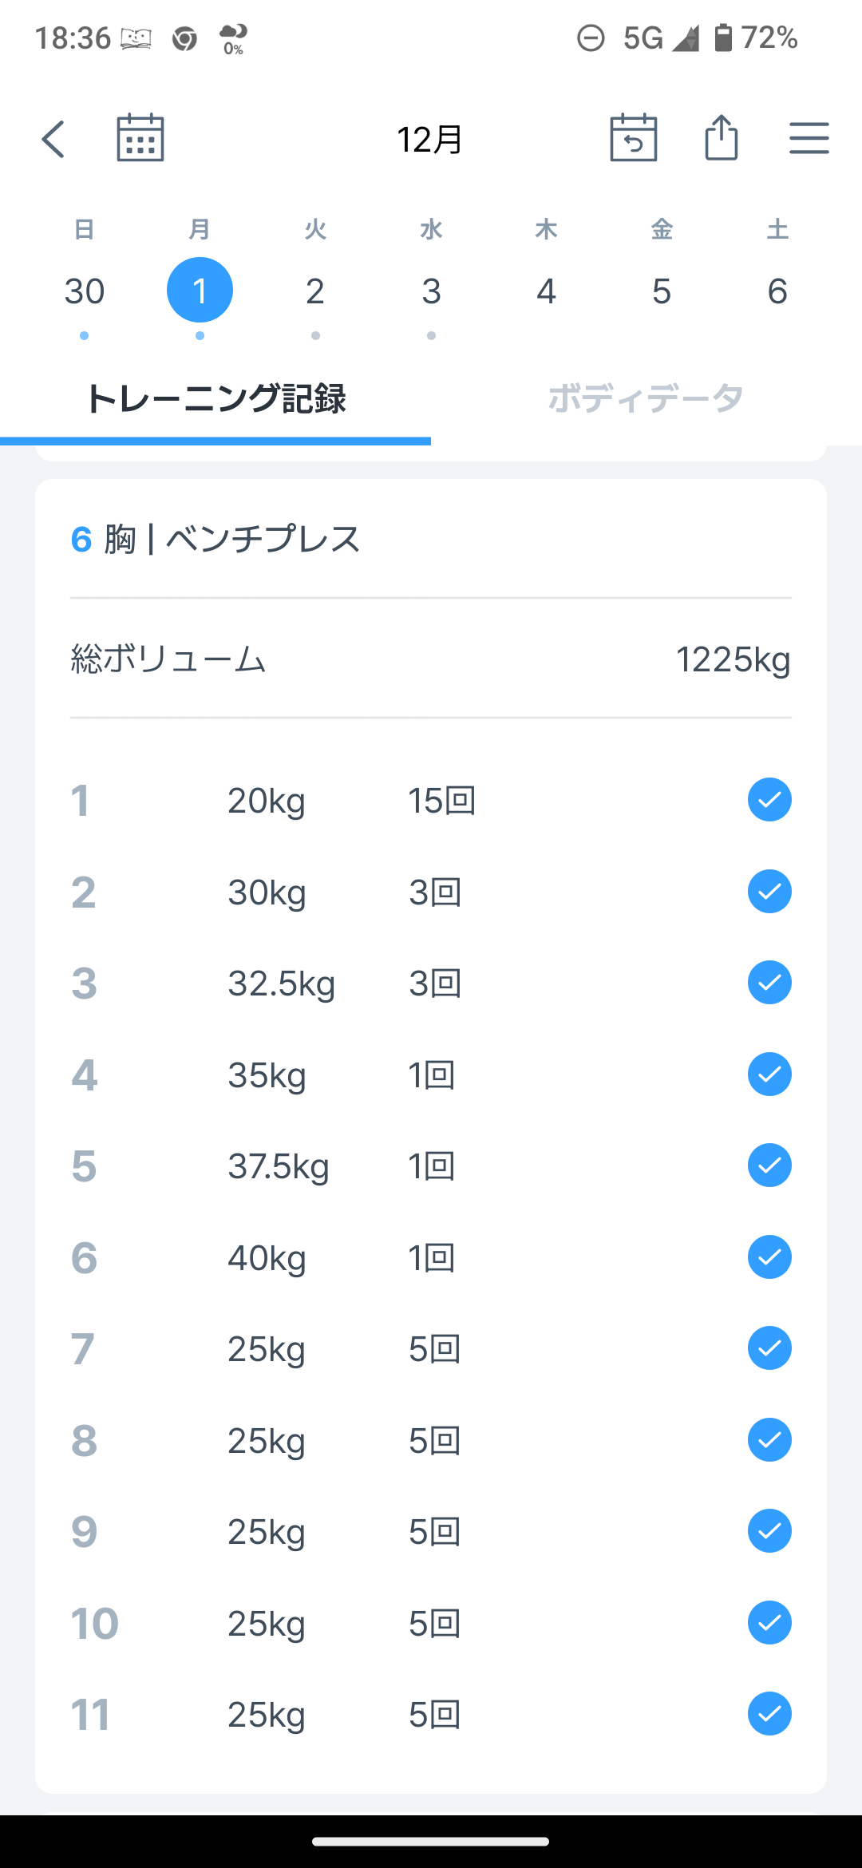Image resolution: width=862 pixels, height=1868 pixels.
Task: Tap the back arrow icon
Action: click(53, 140)
